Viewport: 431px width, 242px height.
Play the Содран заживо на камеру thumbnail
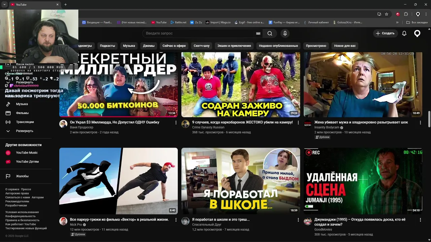pyautogui.click(x=241, y=85)
